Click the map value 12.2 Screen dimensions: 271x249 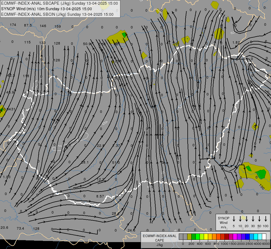pos(100,180)
